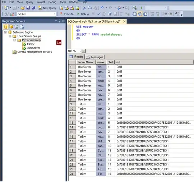
Task: Select TstSrv server in tree
Action: [x=31, y=44]
